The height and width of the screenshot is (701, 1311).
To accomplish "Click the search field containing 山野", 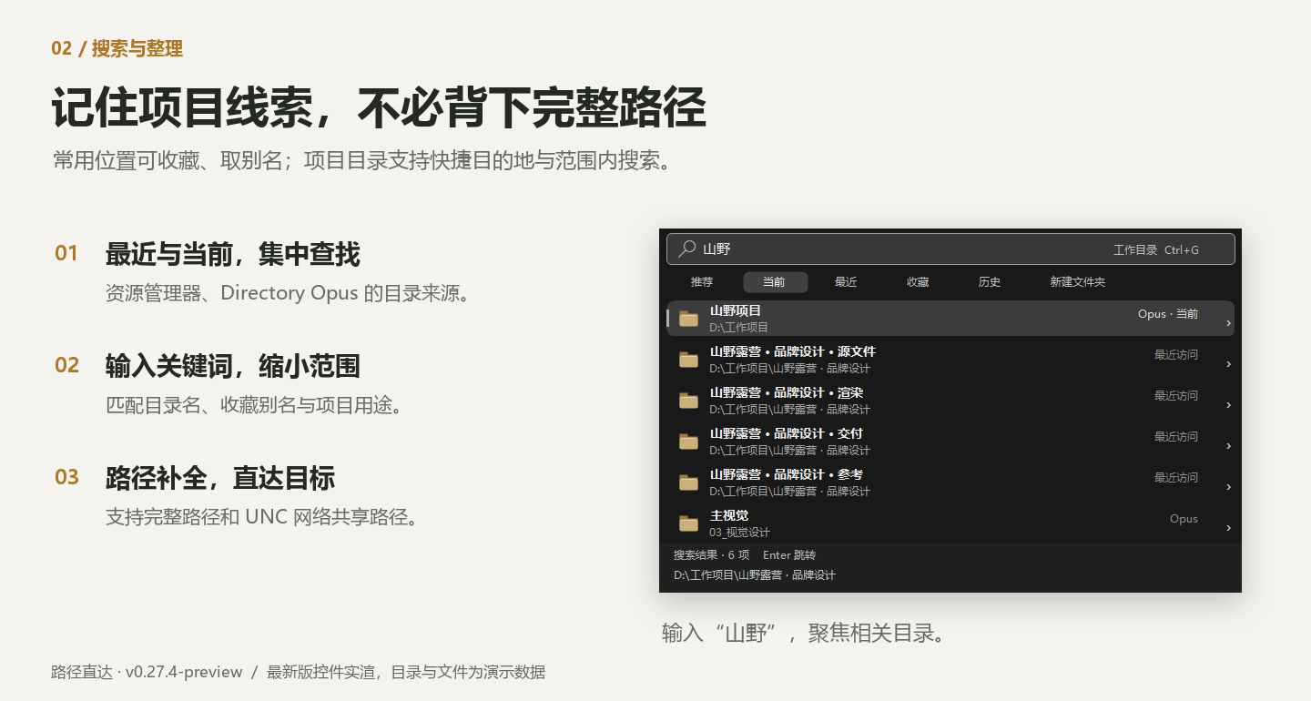I will 950,249.
